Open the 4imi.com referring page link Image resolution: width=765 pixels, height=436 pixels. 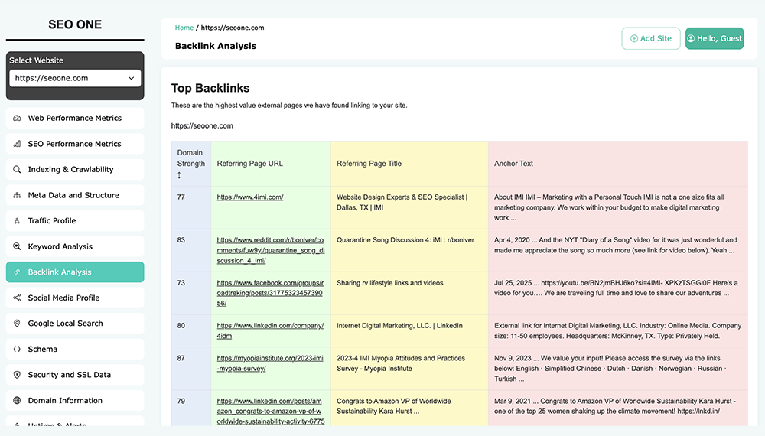click(250, 197)
